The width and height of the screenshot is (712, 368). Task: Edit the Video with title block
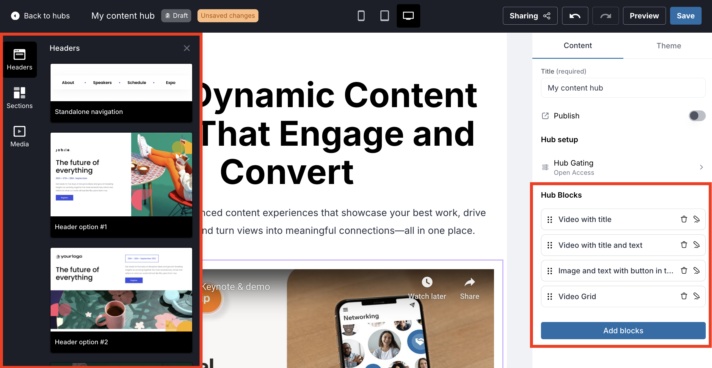(697, 219)
